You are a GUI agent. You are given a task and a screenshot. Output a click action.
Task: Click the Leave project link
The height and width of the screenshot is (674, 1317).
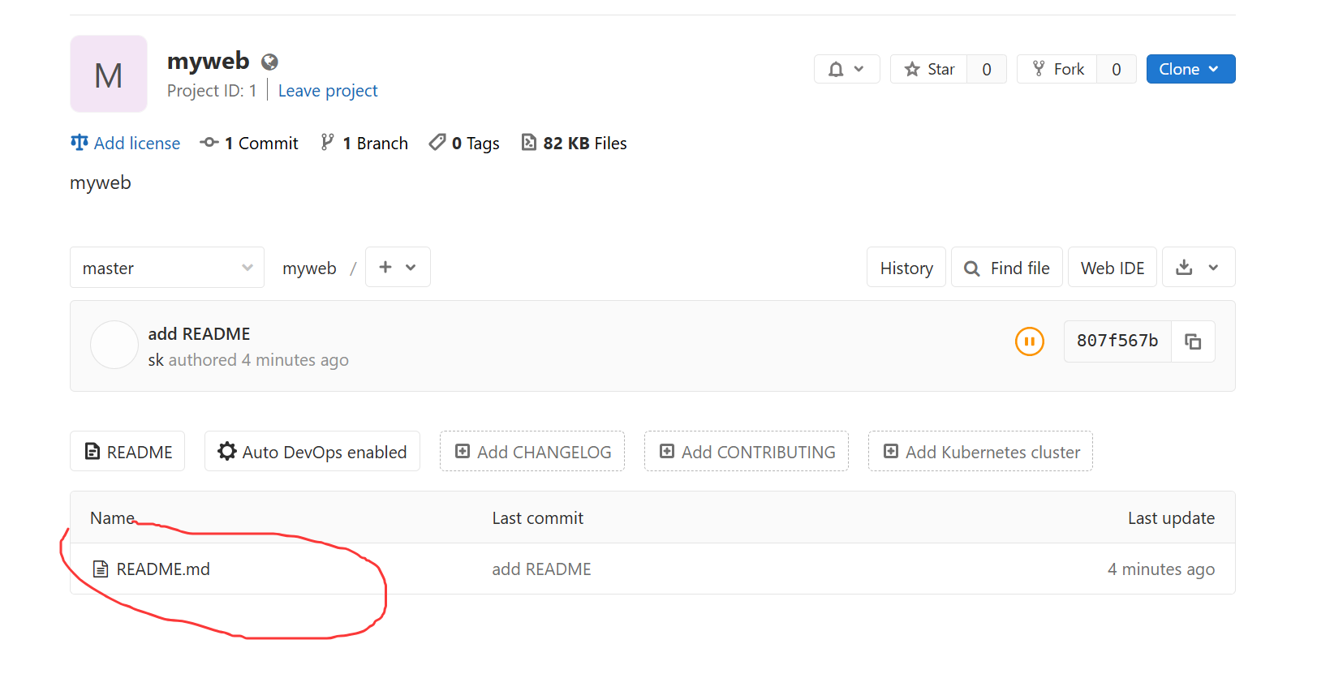pos(328,91)
